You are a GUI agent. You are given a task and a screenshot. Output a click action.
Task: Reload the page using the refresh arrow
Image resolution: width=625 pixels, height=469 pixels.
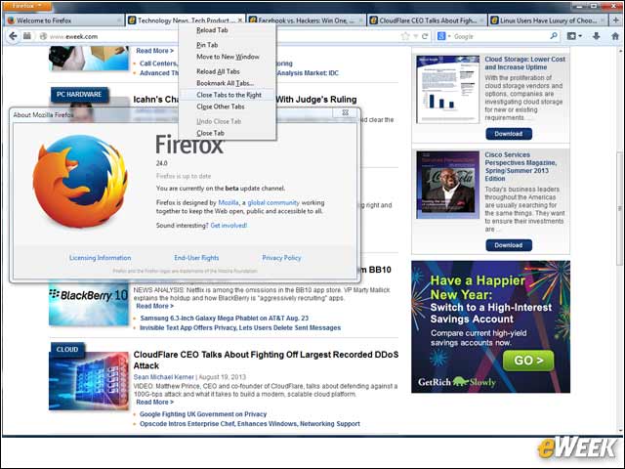[425, 36]
